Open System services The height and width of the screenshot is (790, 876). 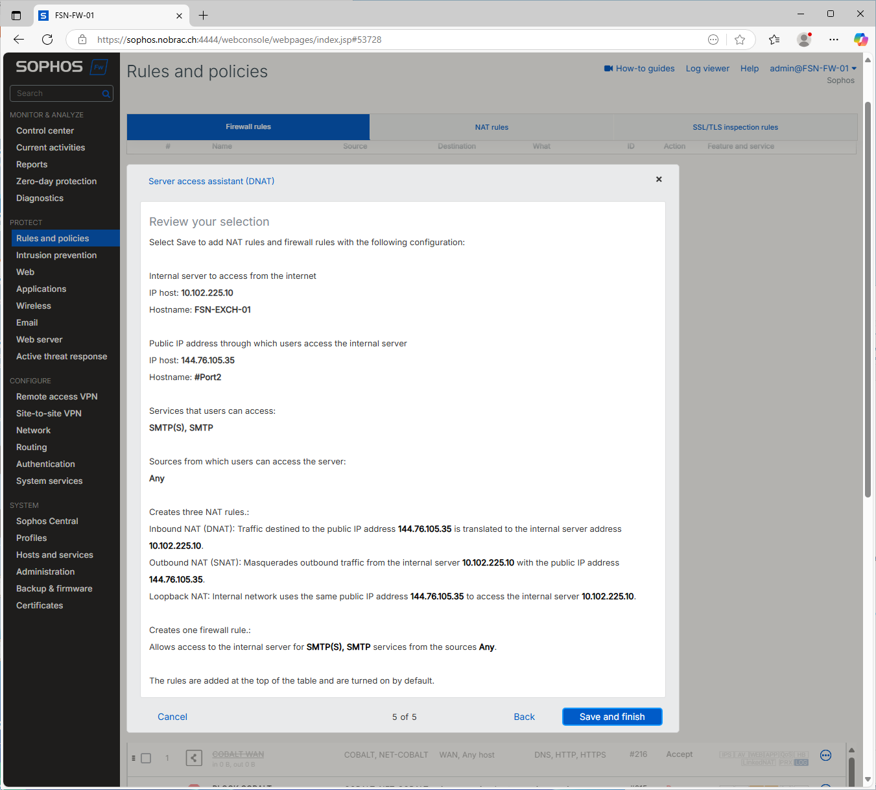click(49, 481)
